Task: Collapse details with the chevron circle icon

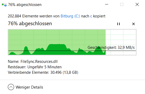Action: pyautogui.click(x=11, y=87)
